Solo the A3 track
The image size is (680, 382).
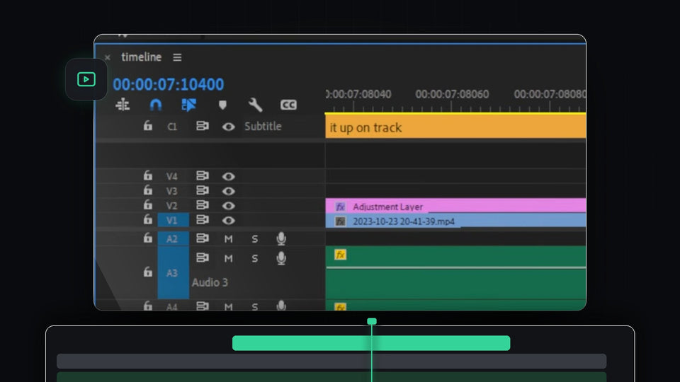click(254, 259)
